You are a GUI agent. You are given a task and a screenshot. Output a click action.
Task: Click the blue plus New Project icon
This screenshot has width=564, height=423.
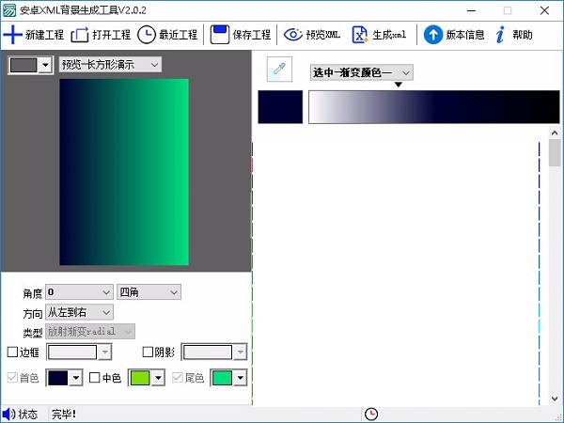point(12,35)
